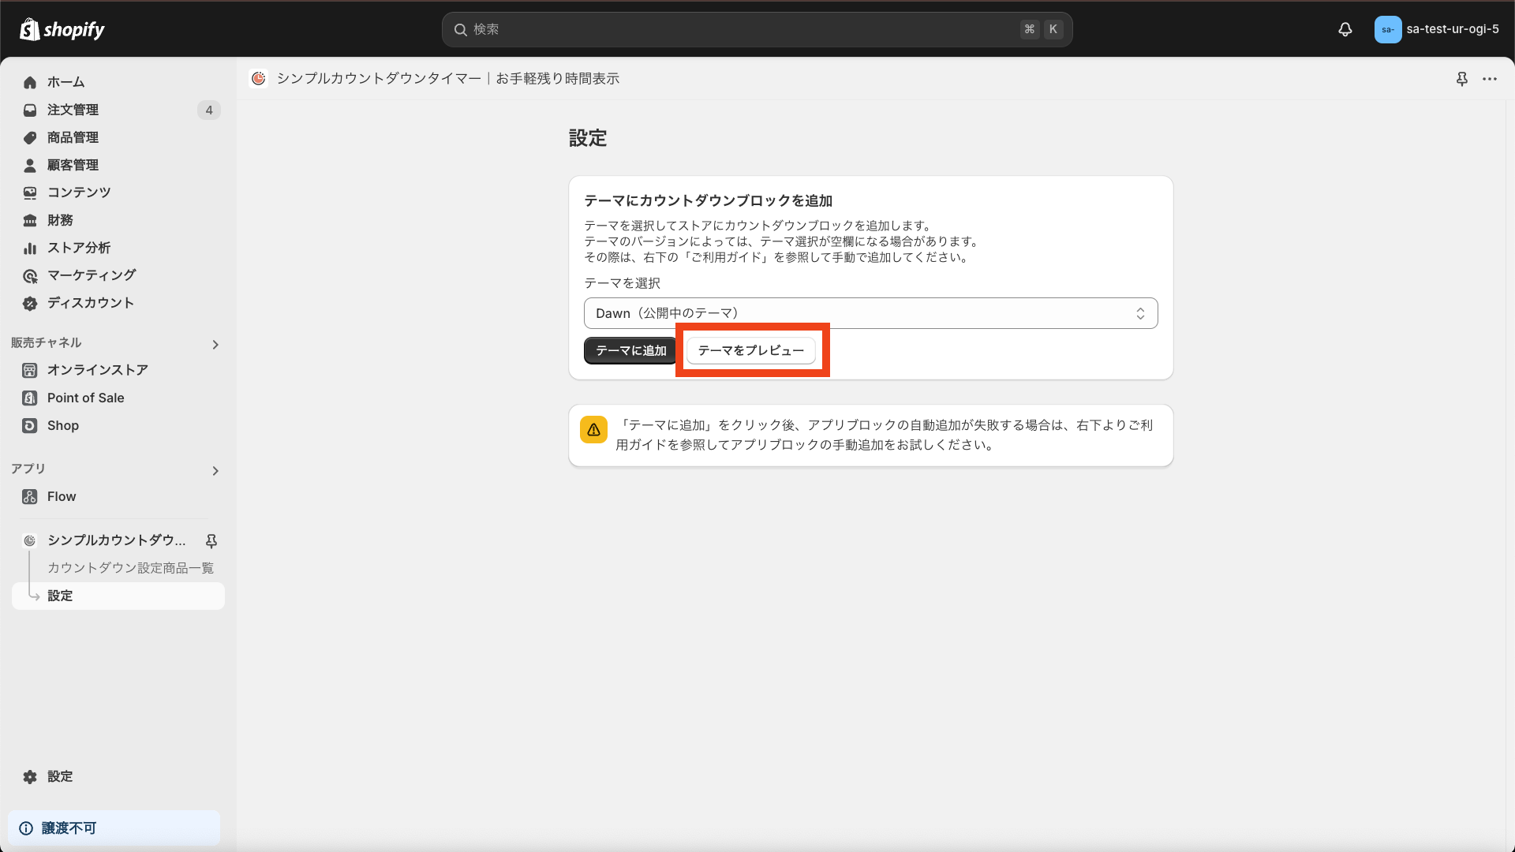The width and height of the screenshot is (1515, 852).
Task: Navigate to 顧客管理
Action: (x=73, y=165)
